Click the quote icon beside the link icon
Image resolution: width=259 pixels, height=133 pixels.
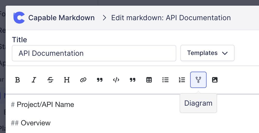click(x=100, y=80)
